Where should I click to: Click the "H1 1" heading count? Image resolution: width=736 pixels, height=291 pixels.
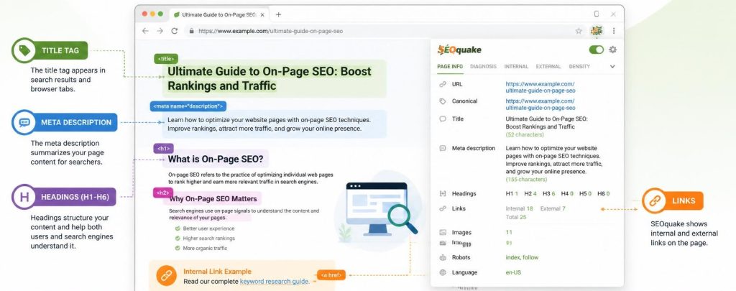tap(512, 193)
